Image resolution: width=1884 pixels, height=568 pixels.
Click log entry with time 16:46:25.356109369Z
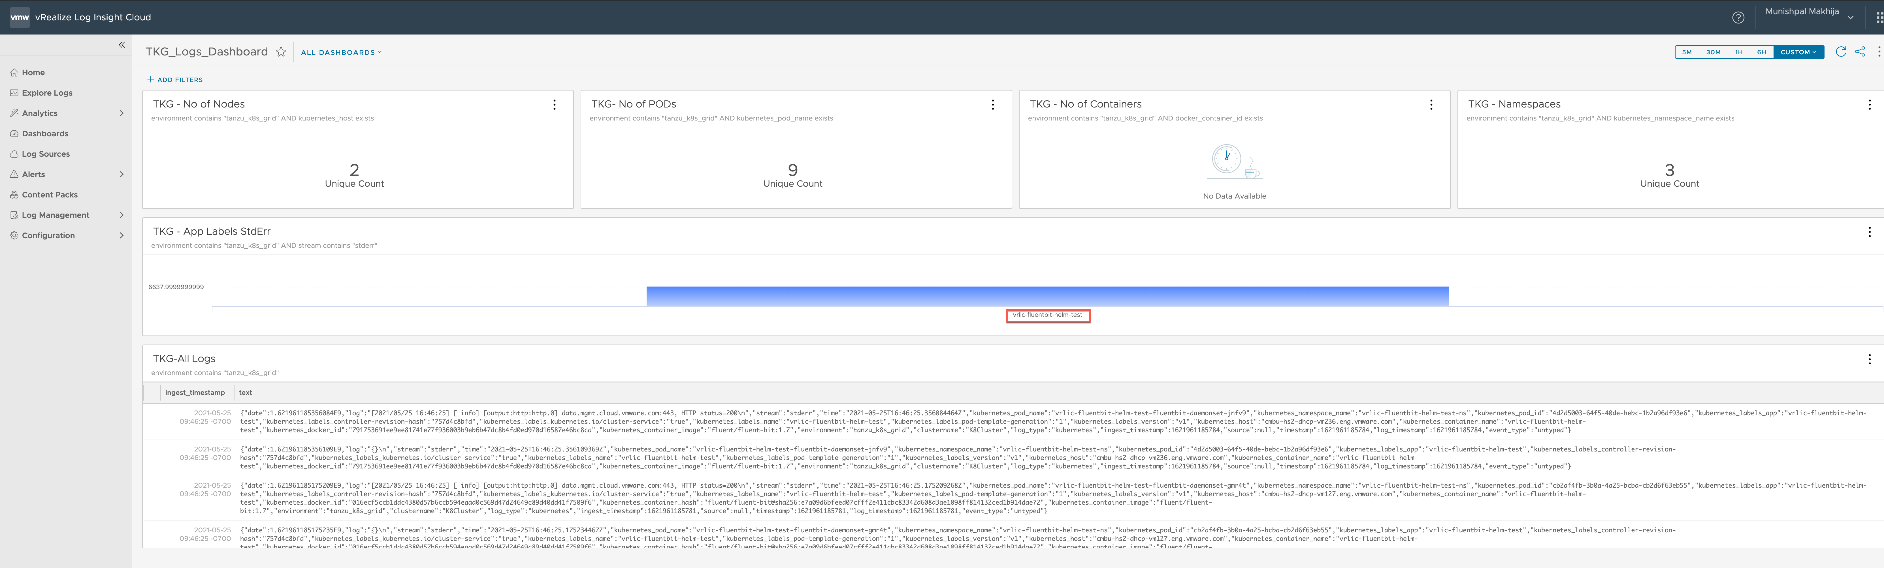(x=1013, y=458)
